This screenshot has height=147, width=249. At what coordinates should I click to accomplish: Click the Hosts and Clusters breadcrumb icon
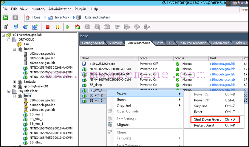coord(79,18)
